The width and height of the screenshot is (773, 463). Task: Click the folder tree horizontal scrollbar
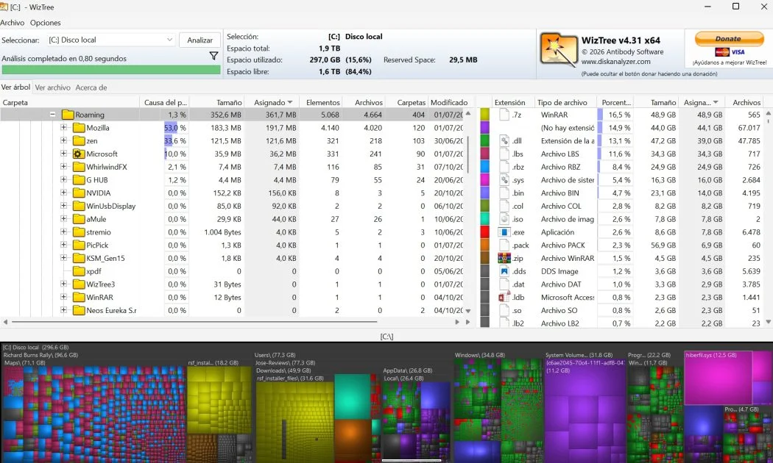(194, 322)
